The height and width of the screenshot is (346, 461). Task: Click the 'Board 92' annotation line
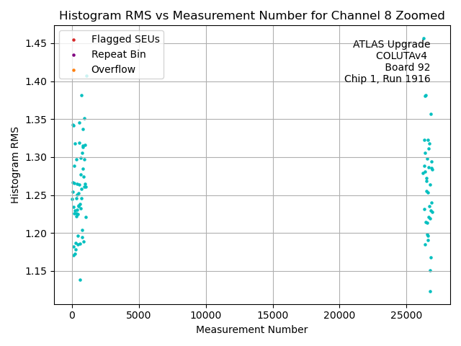[x=407, y=68]
